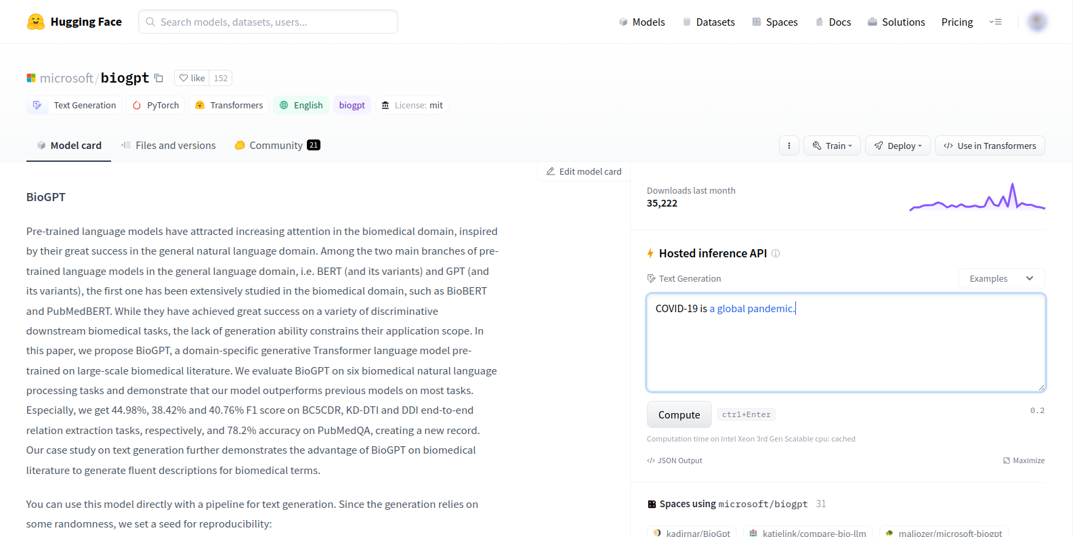Click the downloads last month chart
The image size is (1073, 537).
pos(977,197)
